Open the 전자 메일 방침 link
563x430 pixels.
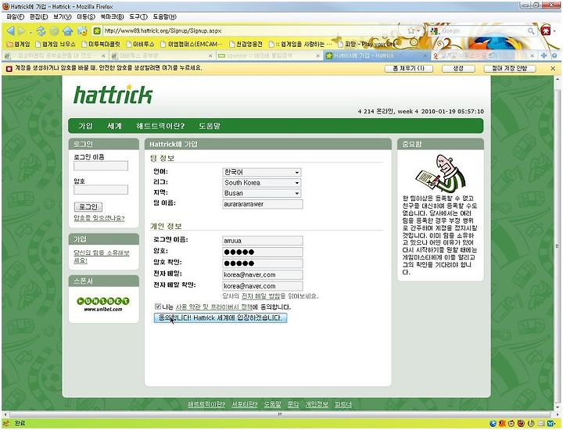(260, 296)
